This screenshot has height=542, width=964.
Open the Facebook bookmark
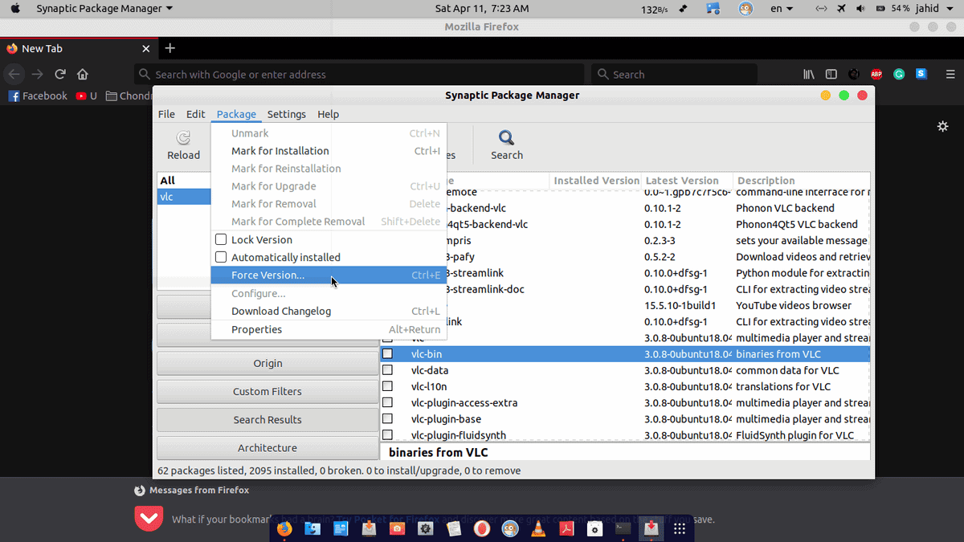(x=38, y=96)
